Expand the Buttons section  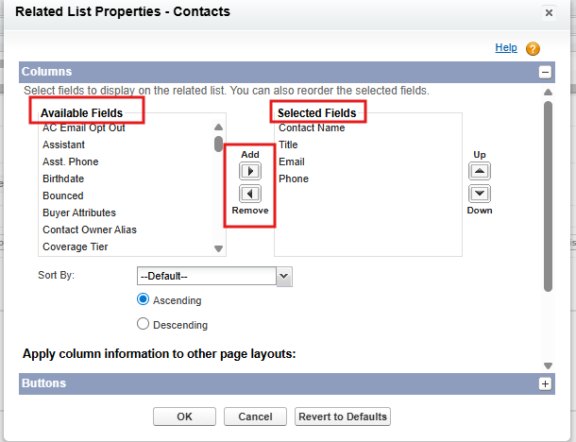coord(545,384)
